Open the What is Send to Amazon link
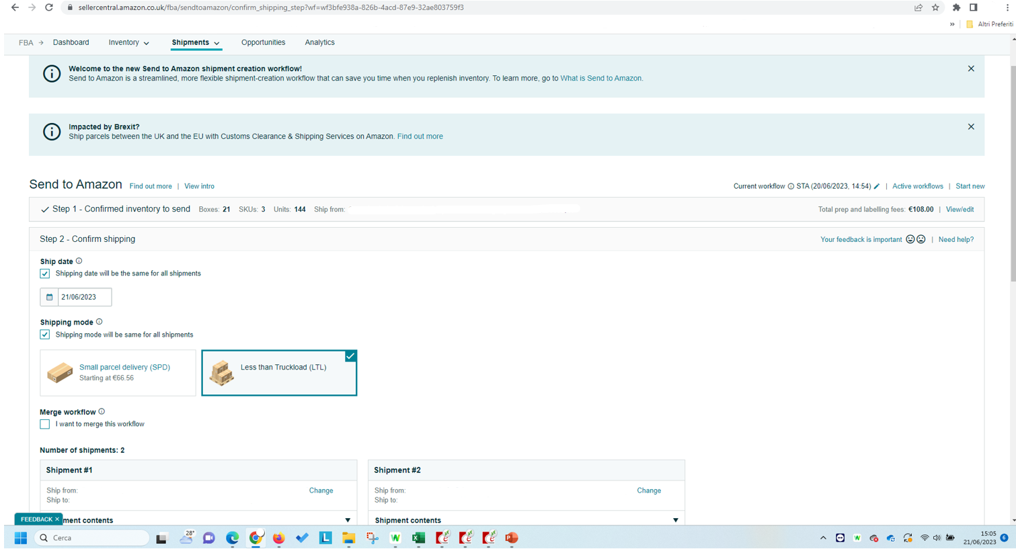The width and height of the screenshot is (1016, 549). coord(601,78)
